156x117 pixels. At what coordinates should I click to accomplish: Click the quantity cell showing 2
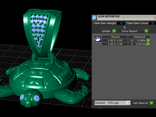[x=132, y=44]
